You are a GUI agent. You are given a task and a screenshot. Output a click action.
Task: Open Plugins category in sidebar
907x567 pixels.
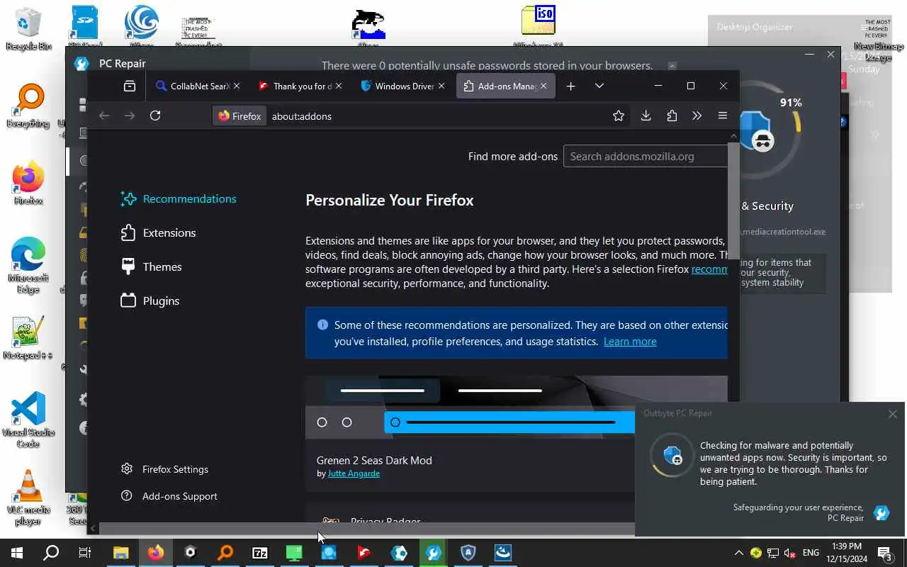150,301
